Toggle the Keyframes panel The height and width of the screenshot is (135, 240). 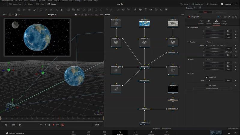coord(197,4)
